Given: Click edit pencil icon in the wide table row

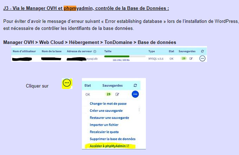Looking at the screenshot, I should 191,59.
